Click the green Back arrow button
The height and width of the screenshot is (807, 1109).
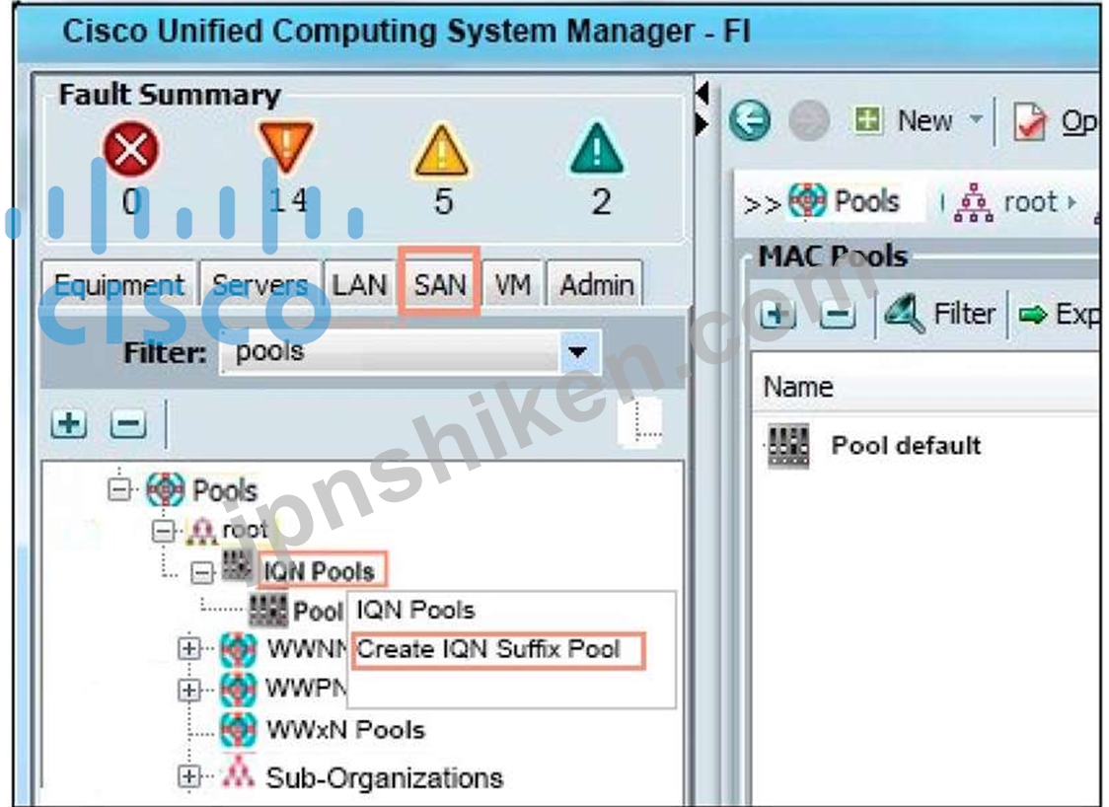[x=750, y=120]
